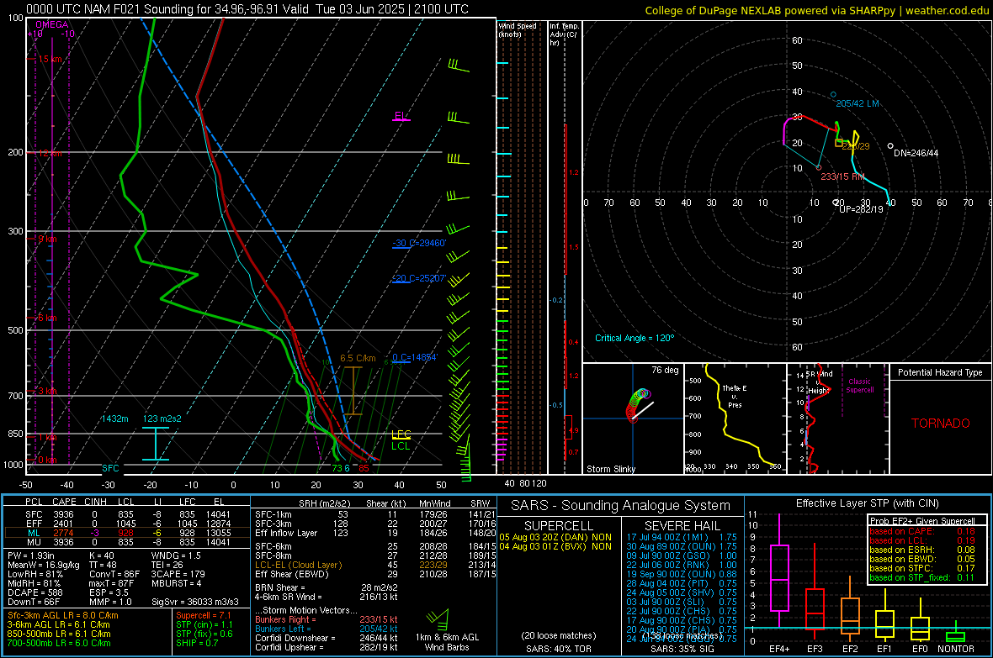The width and height of the screenshot is (993, 658).
Task: Select the LCL-EL (Cloud Layer) shear row
Action: tap(375, 565)
